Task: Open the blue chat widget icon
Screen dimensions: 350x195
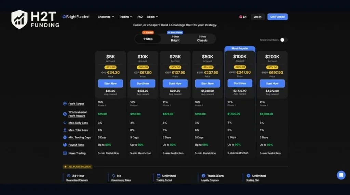Action: (x=341, y=175)
